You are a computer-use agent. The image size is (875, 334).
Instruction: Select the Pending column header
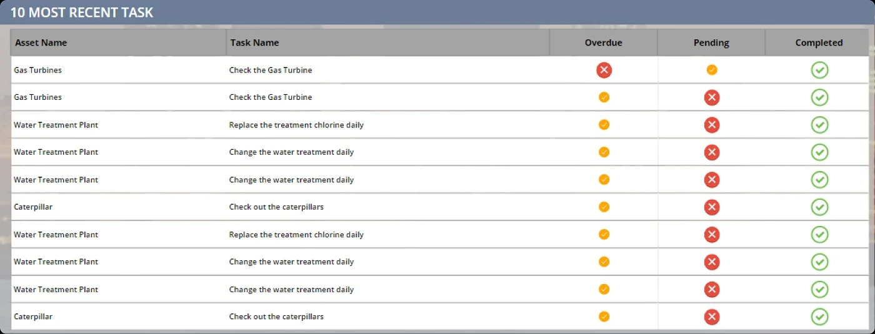(711, 42)
